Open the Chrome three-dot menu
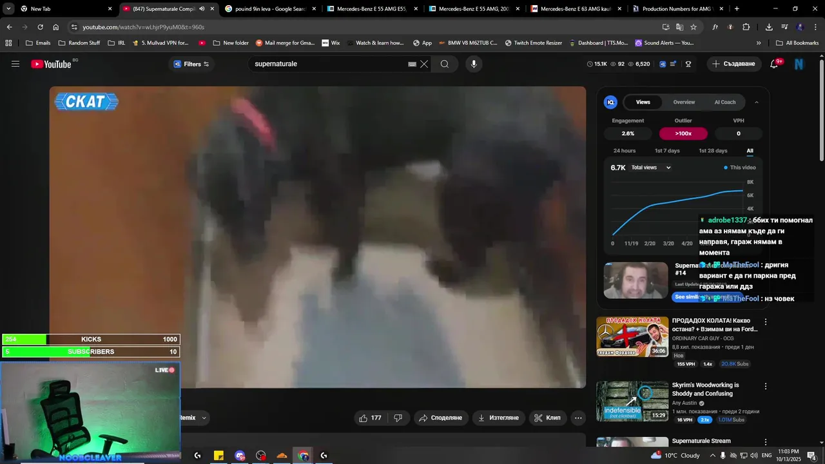The width and height of the screenshot is (825, 464). pyautogui.click(x=815, y=27)
